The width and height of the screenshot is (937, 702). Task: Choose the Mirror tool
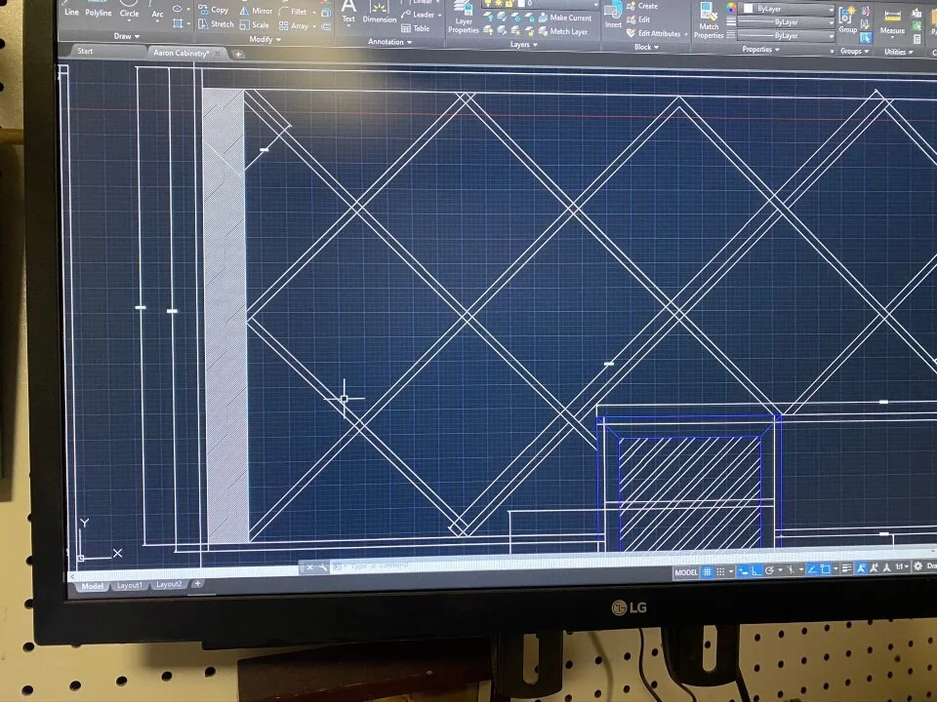click(x=256, y=11)
